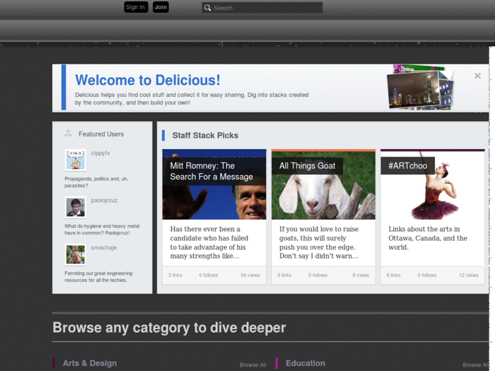Click the Featured Users heading text
Viewport: 495px width, 371px height.
pyautogui.click(x=101, y=134)
